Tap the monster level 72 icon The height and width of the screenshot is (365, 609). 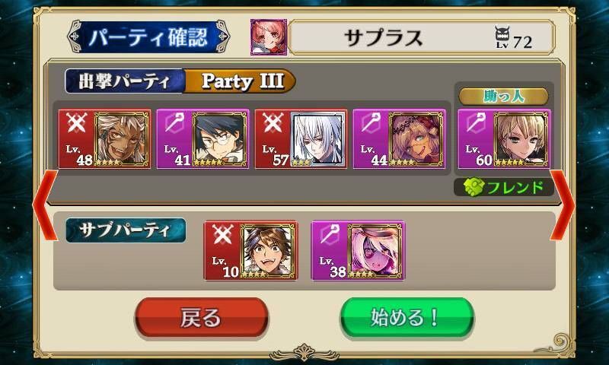click(502, 36)
